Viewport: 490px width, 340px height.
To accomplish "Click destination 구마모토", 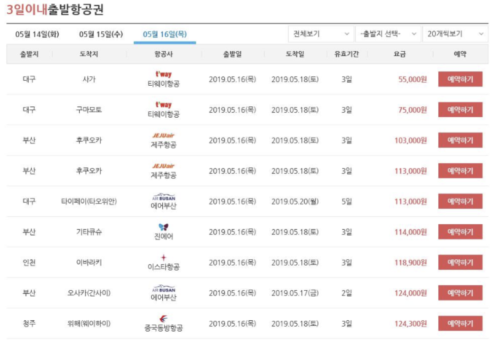I will [89, 110].
